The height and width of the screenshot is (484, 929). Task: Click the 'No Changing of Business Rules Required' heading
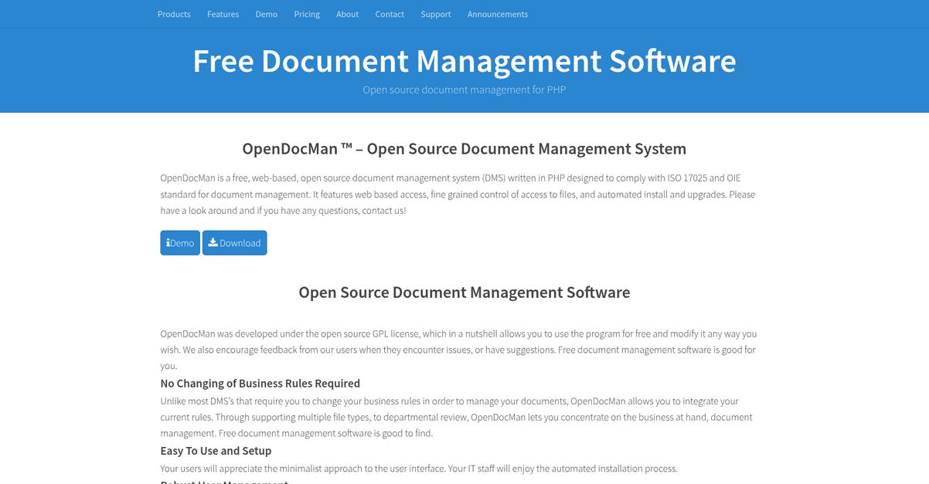(260, 383)
